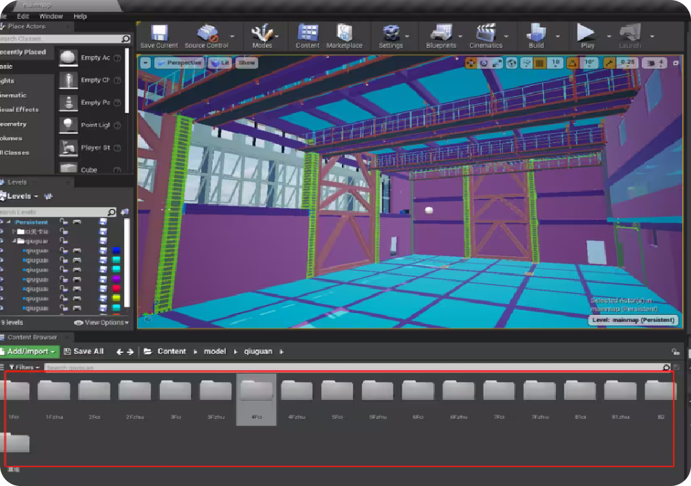Open the Perspective viewport dropdown
Image resolution: width=691 pixels, height=486 pixels.
tap(179, 63)
